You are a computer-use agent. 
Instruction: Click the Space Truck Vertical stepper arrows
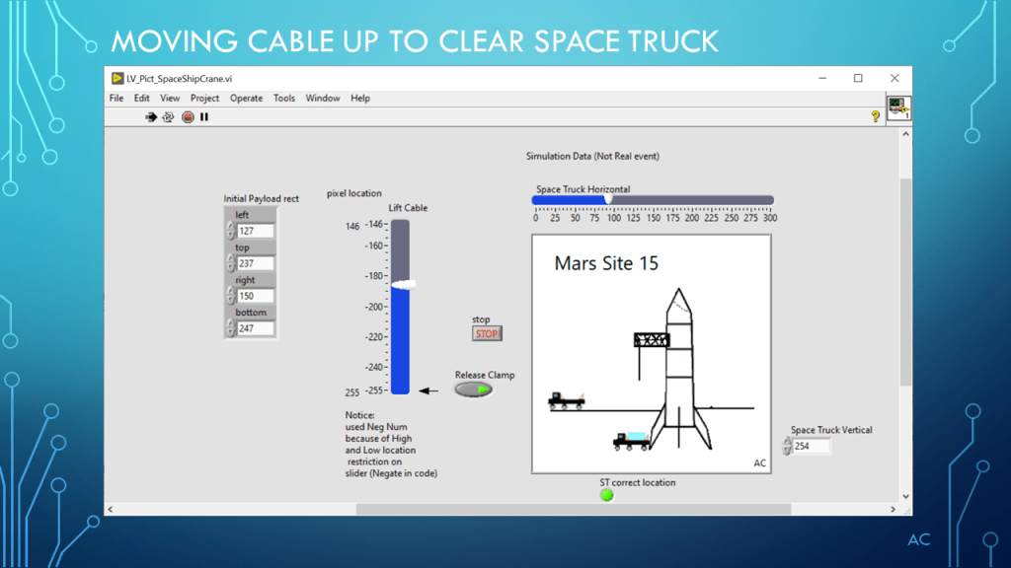pyautogui.click(x=787, y=447)
